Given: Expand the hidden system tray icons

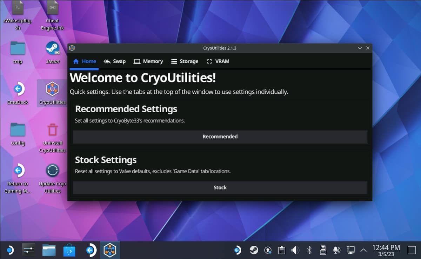Looking at the screenshot, I should [363, 250].
